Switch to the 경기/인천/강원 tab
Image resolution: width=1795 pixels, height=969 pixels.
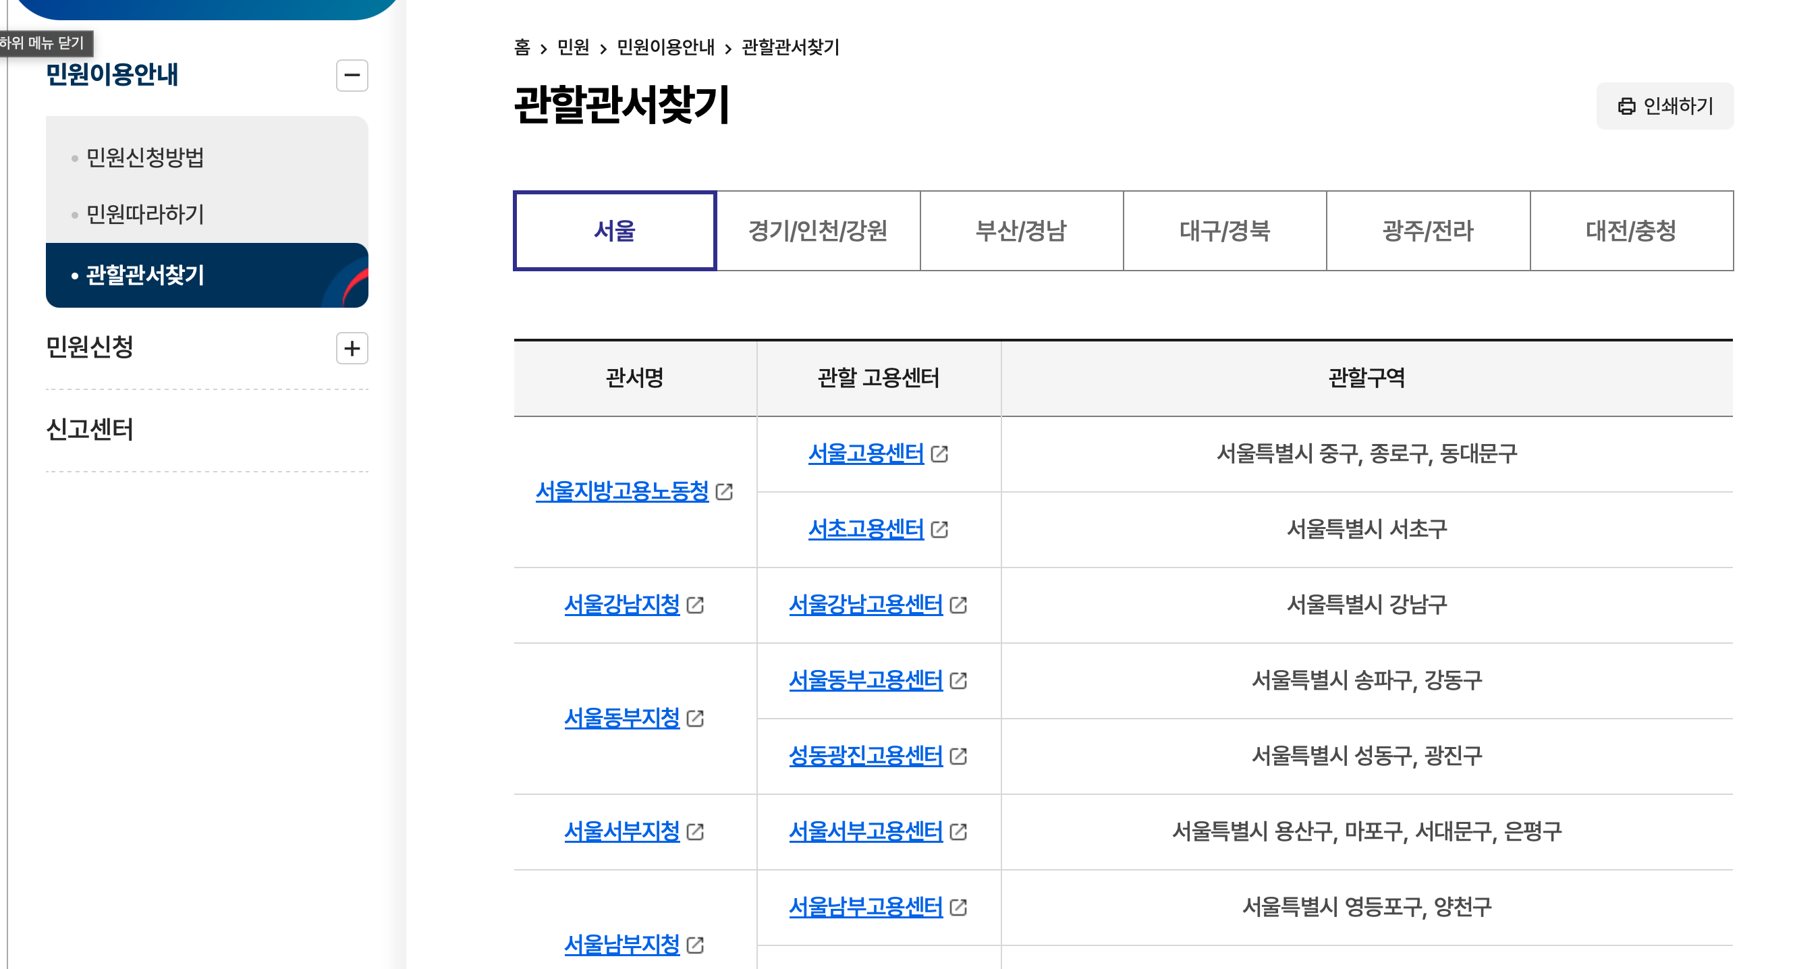click(817, 231)
